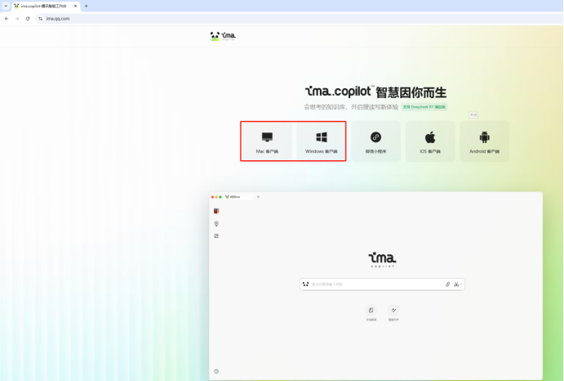Open a new browser tab
The width and height of the screenshot is (564, 381).
click(x=86, y=6)
